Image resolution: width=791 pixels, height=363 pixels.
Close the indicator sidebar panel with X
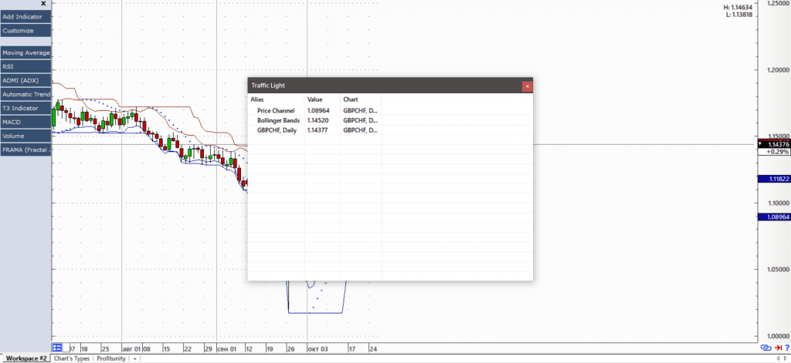pos(43,4)
